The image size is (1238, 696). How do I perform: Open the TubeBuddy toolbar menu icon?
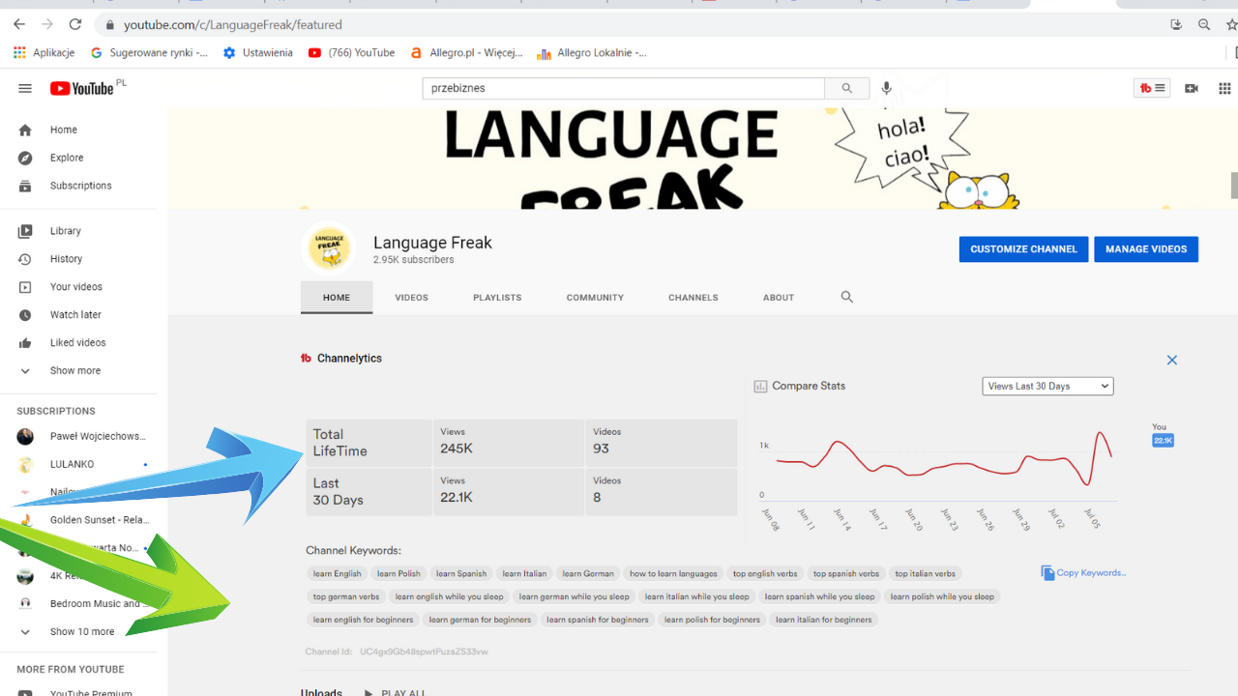click(x=1152, y=88)
